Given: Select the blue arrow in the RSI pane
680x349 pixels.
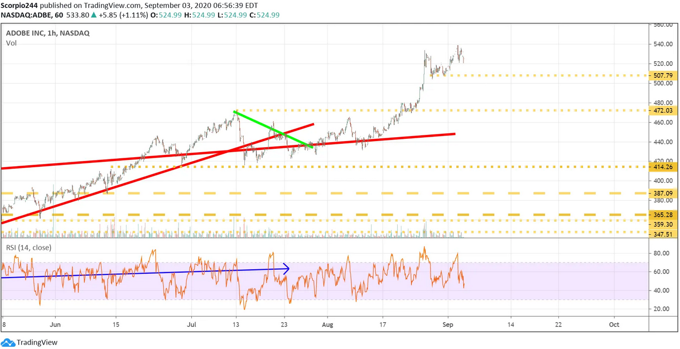Looking at the screenshot, I should point(146,273).
